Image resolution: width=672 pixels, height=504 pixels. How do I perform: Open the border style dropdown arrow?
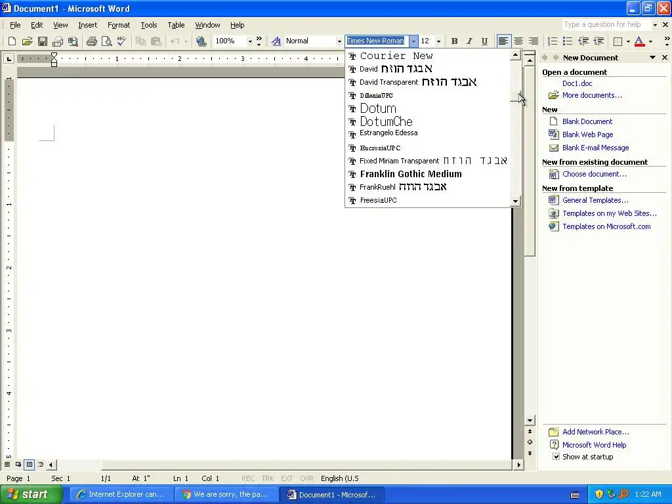point(628,41)
